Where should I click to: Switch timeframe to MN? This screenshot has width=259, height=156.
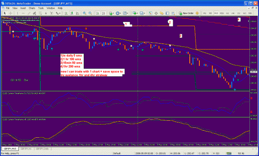coord(250,13)
